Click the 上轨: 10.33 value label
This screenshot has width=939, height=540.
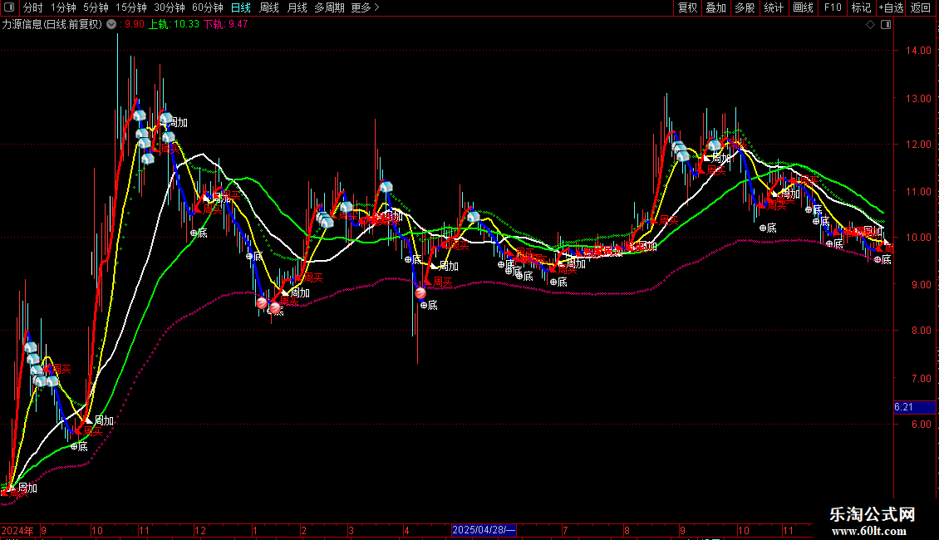tap(174, 25)
